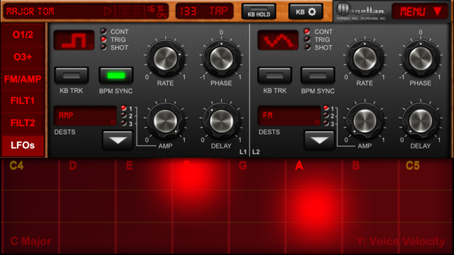The height and width of the screenshot is (255, 454).
Task: Click the LFO 2 AMP knob
Action: click(x=364, y=120)
